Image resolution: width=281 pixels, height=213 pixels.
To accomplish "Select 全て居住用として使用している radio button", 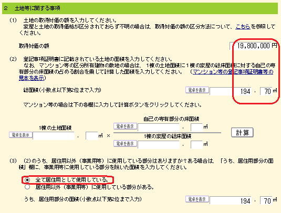I will 27,180.
